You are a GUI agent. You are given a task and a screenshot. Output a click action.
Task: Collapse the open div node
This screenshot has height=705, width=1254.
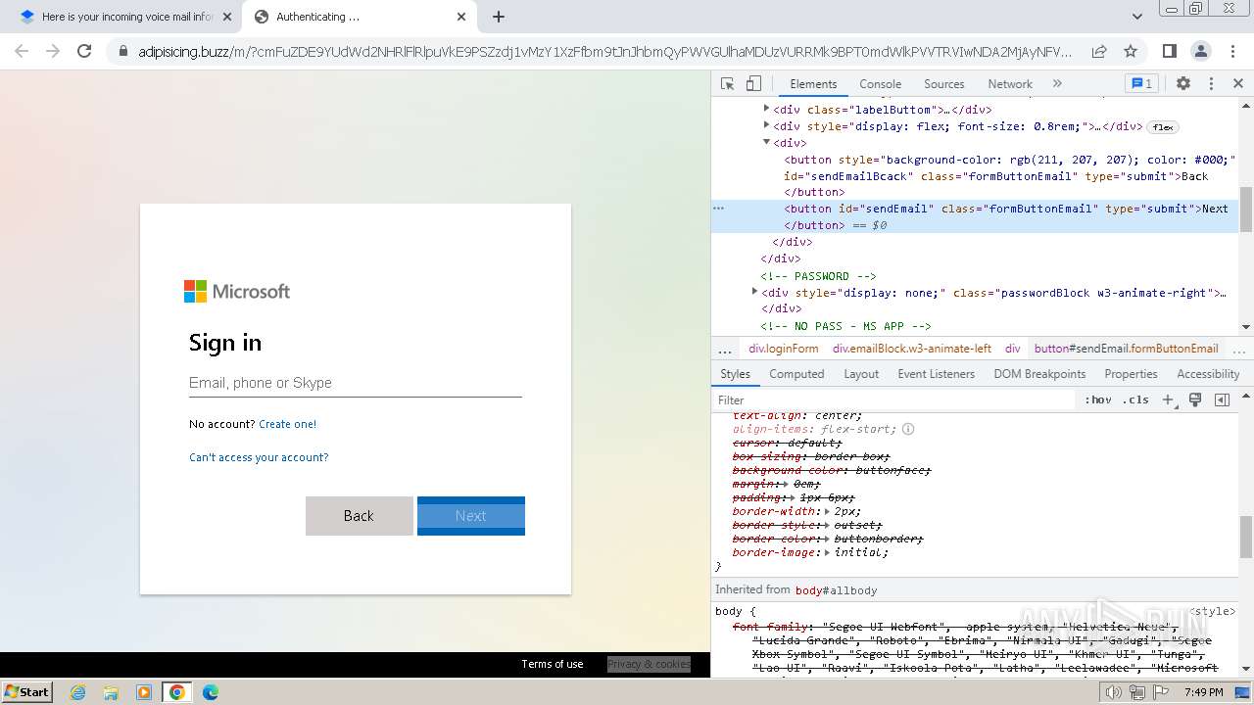coord(766,142)
